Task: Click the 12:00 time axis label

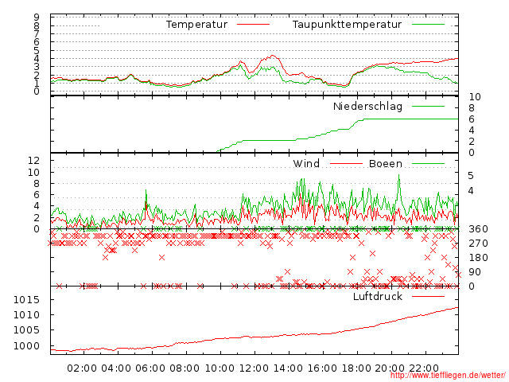Action: click(x=254, y=368)
